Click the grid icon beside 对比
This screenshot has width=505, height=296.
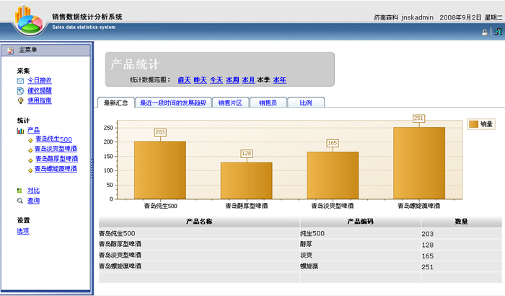(20, 191)
